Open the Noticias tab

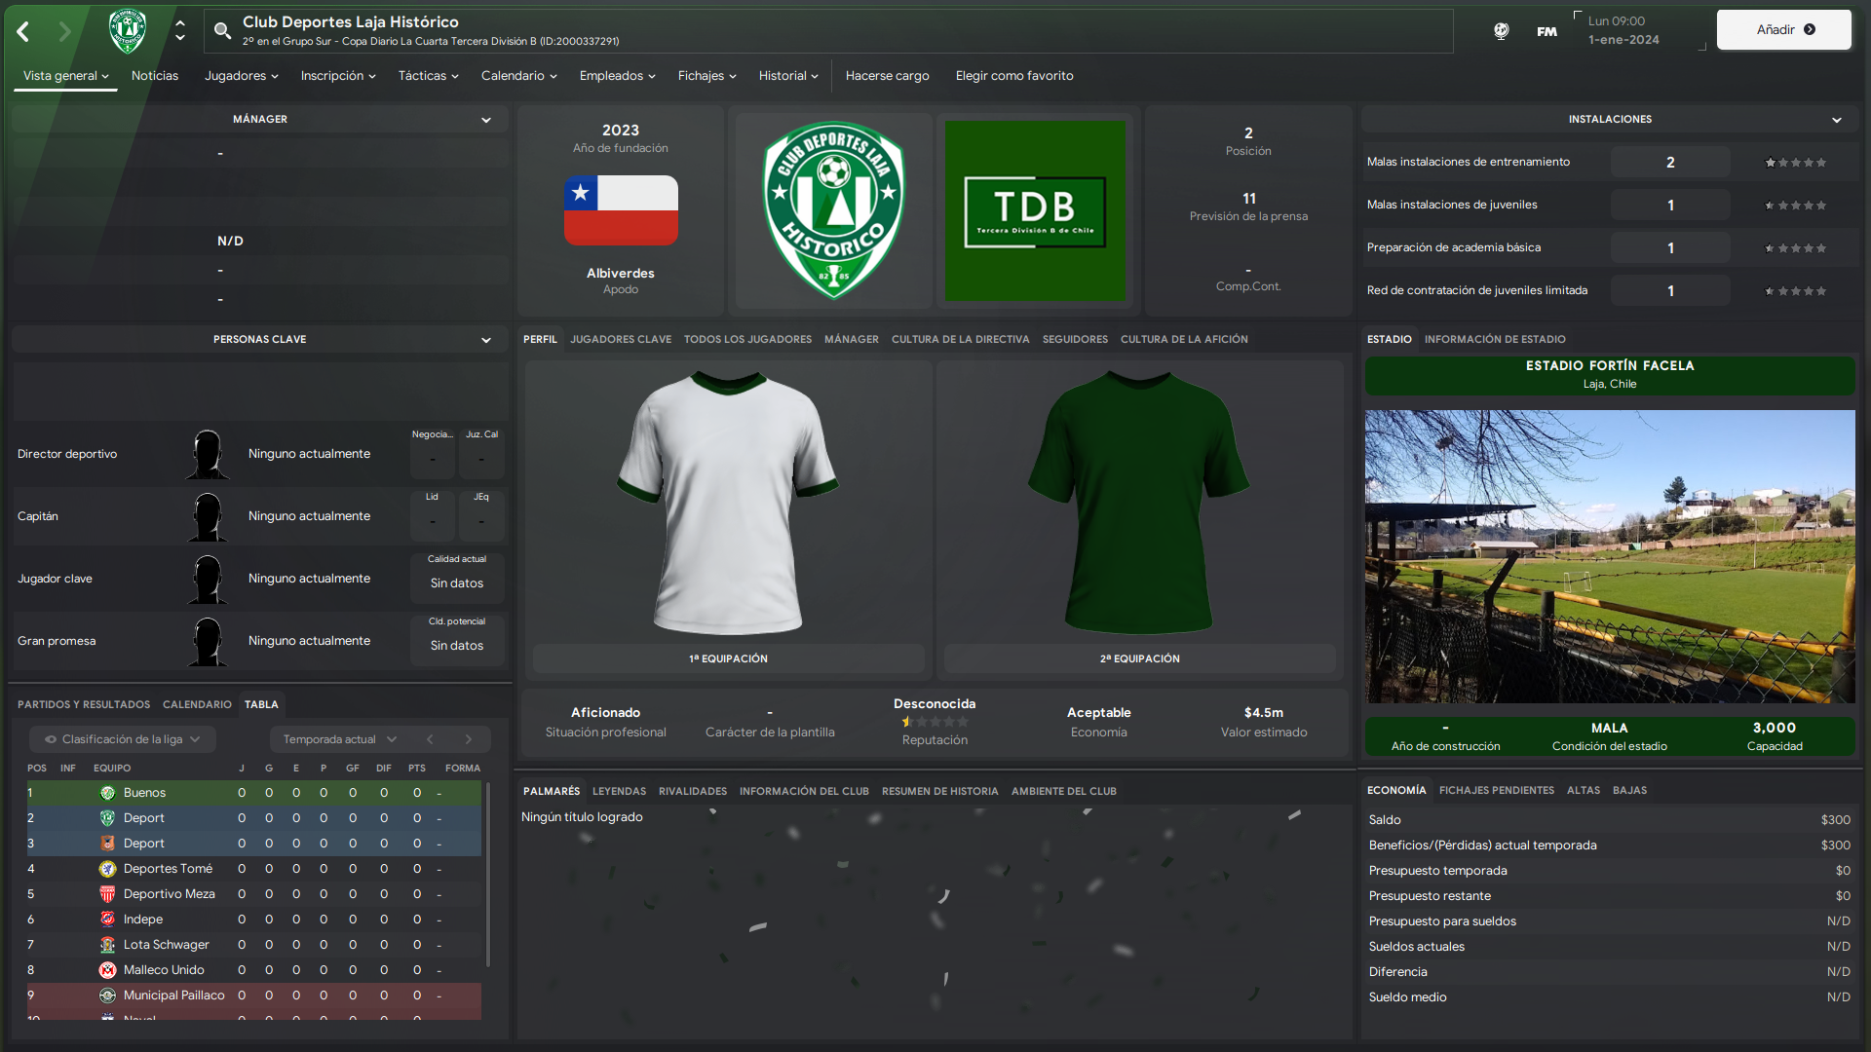155,76
